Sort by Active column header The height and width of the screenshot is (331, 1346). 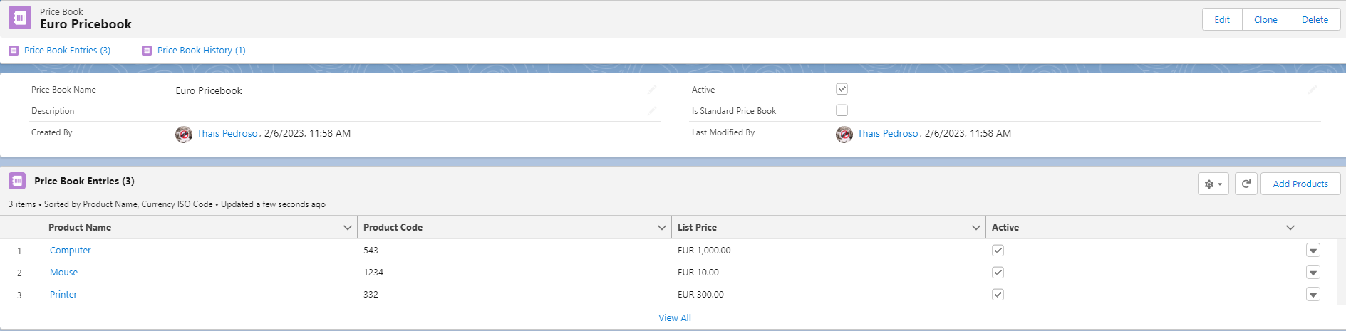(x=1005, y=228)
